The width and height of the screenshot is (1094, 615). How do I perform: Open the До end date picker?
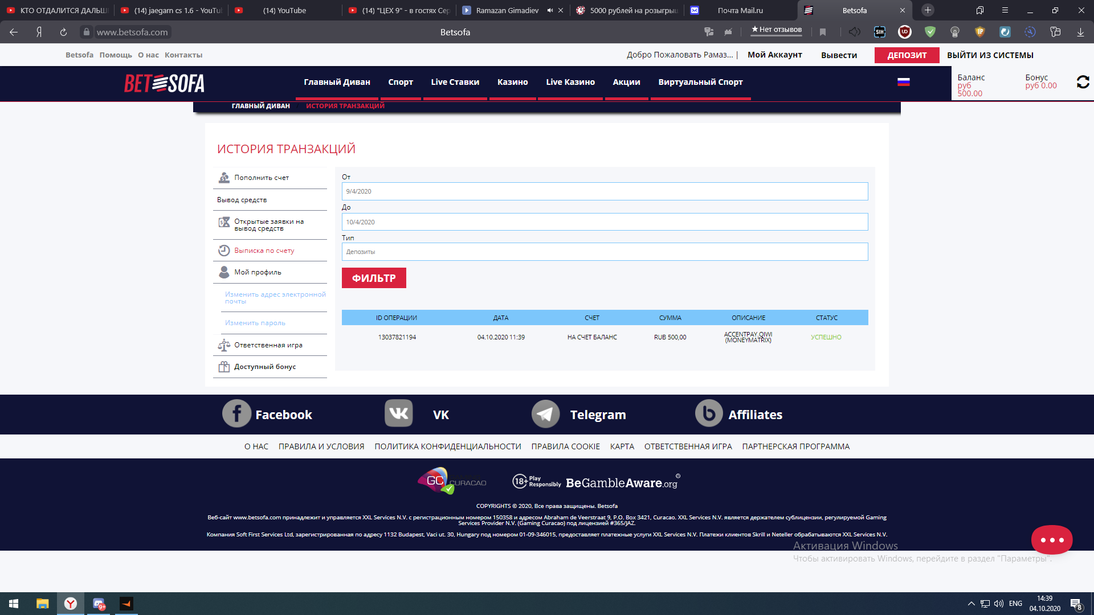(x=605, y=222)
